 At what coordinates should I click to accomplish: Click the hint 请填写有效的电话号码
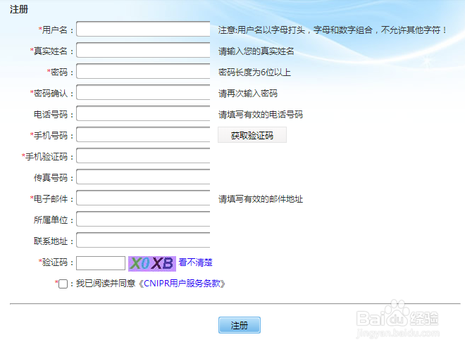coord(261,115)
